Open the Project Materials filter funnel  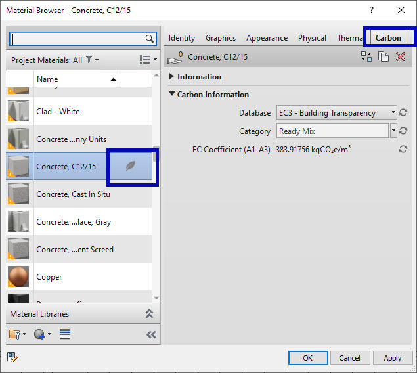[89, 60]
